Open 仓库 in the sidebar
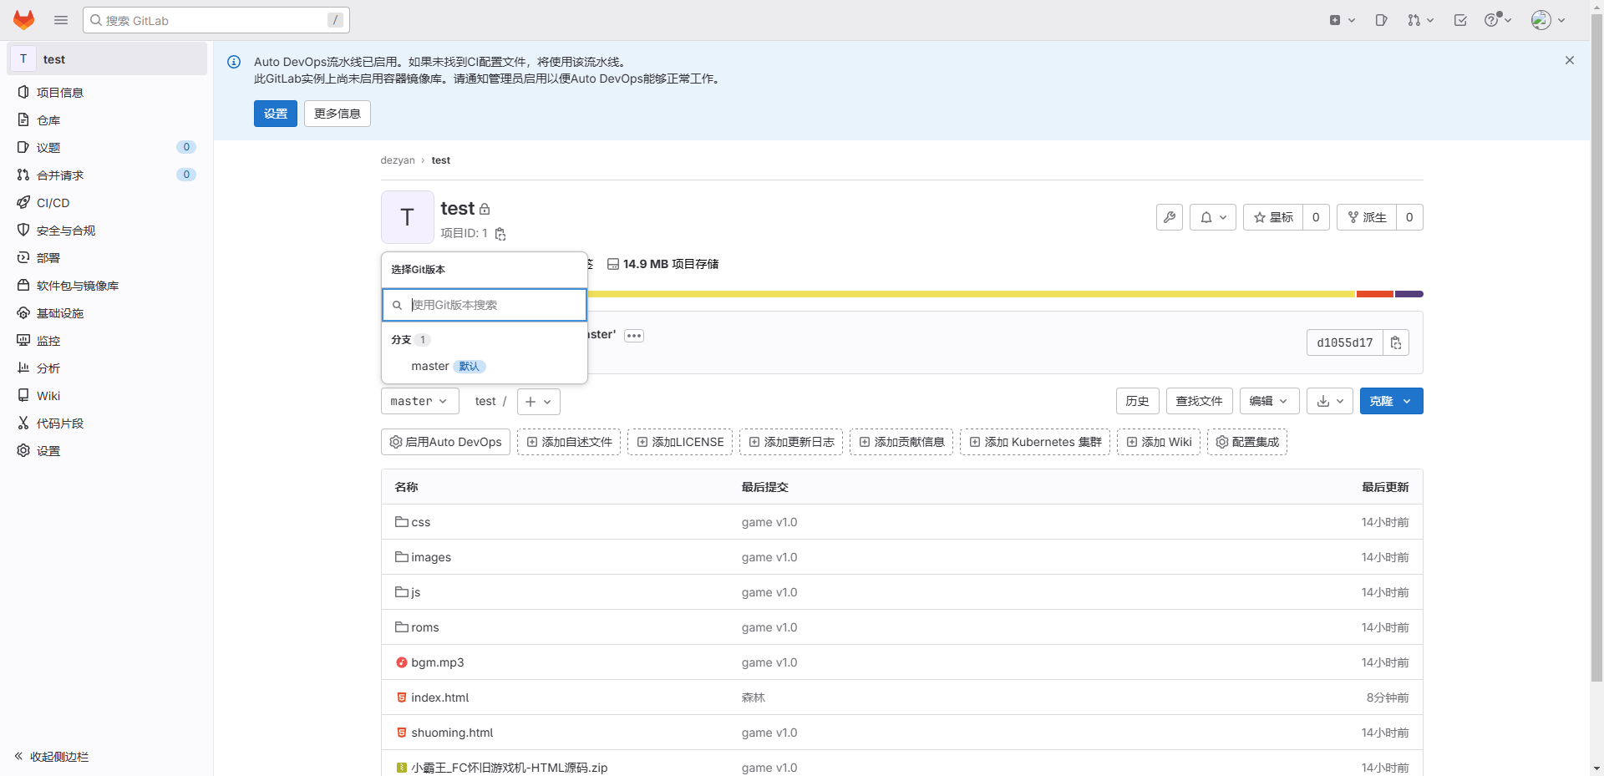 107,120
